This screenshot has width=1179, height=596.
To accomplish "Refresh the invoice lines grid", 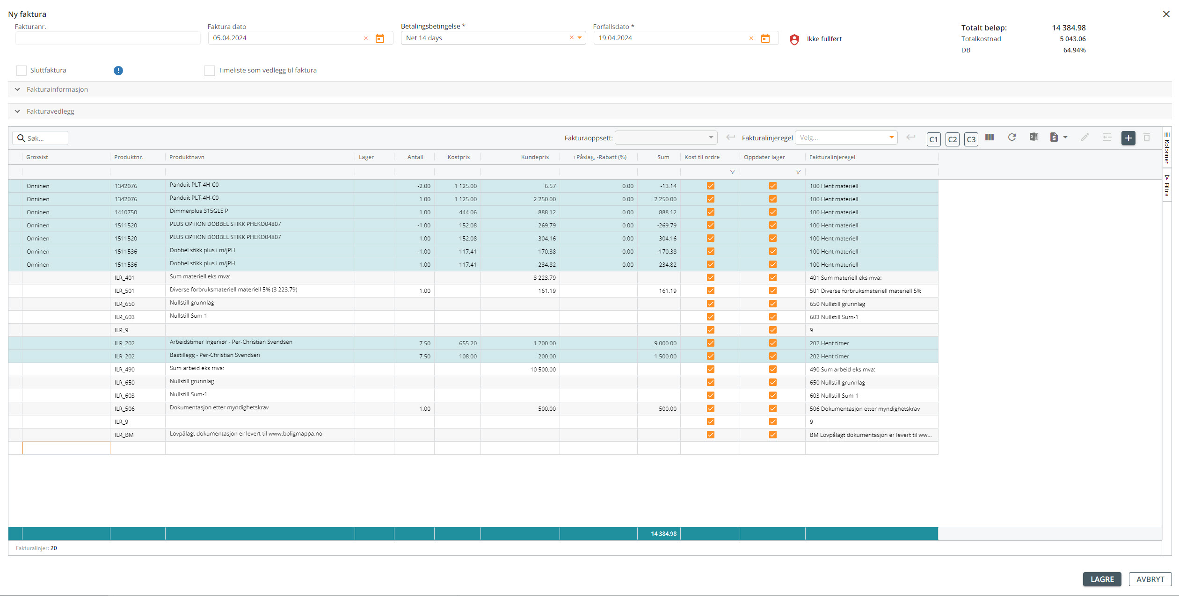I will click(x=1012, y=137).
